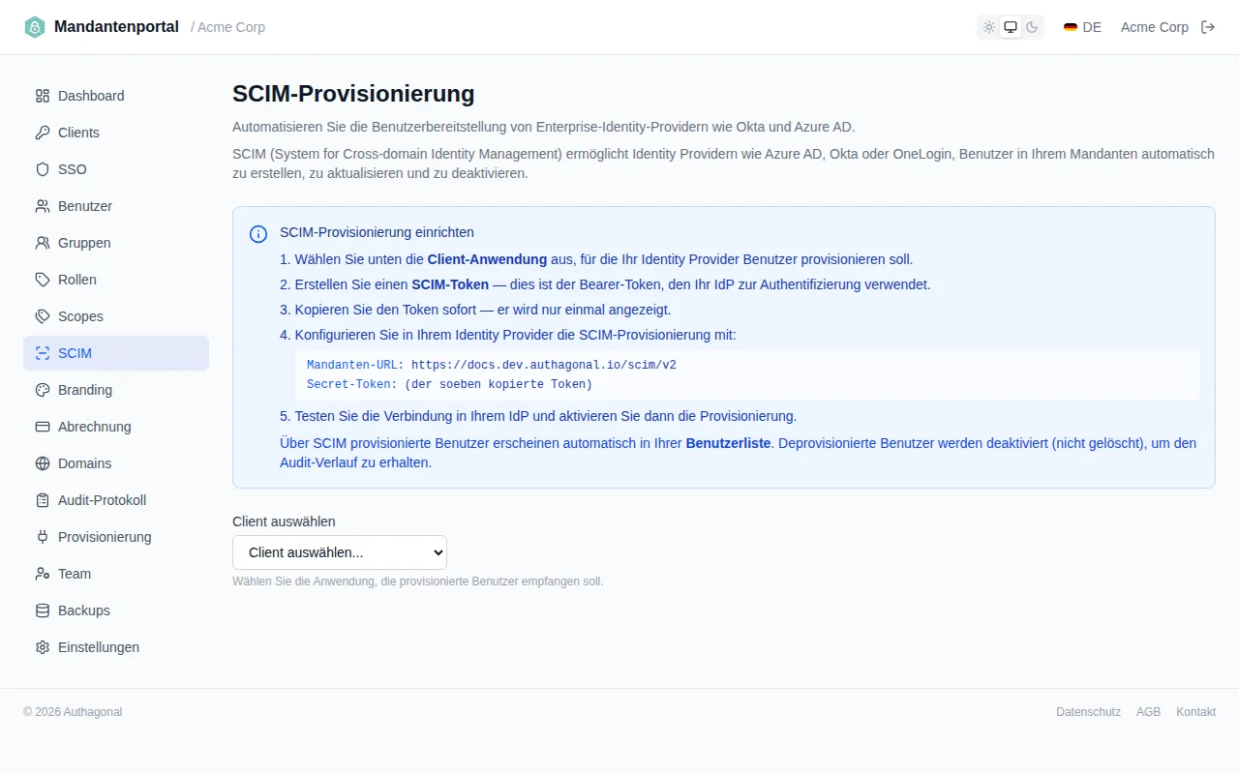This screenshot has width=1239, height=774.
Task: Click the Team user-cog icon
Action: [x=43, y=574]
